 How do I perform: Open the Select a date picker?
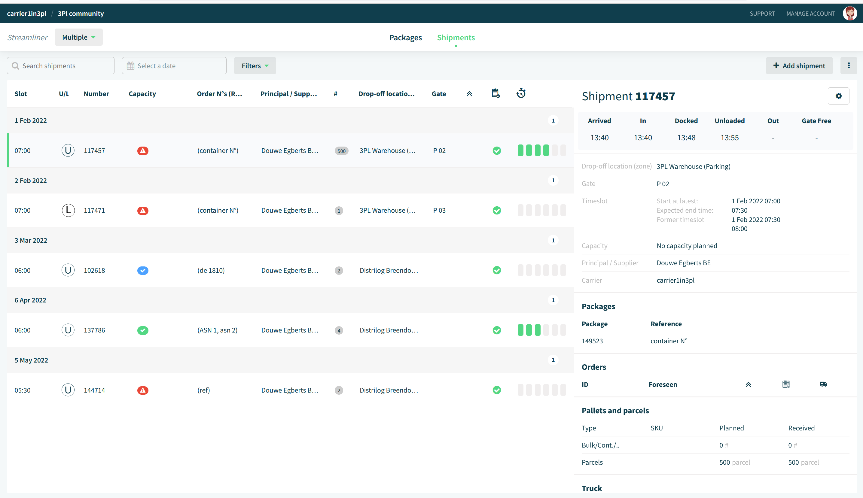(174, 66)
